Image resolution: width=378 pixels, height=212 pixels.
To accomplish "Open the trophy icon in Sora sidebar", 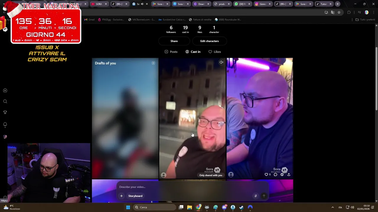I will coord(5,112).
